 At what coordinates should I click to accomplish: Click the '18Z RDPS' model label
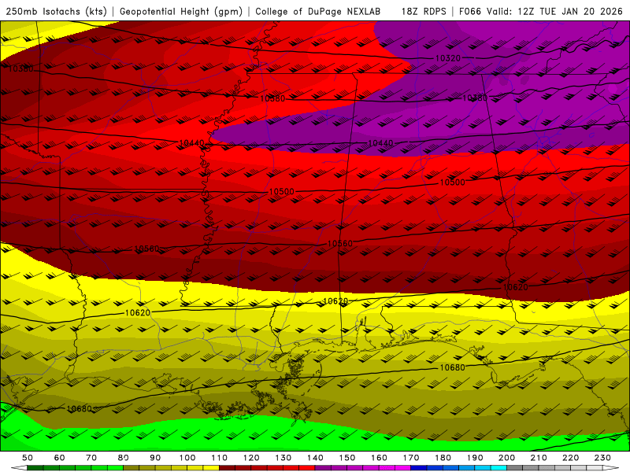(424, 12)
